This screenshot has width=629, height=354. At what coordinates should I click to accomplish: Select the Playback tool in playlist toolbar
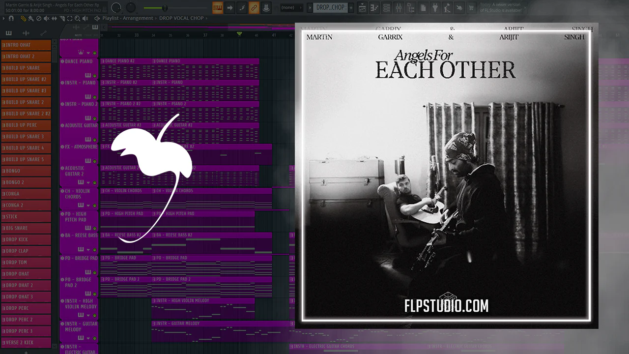(84, 18)
